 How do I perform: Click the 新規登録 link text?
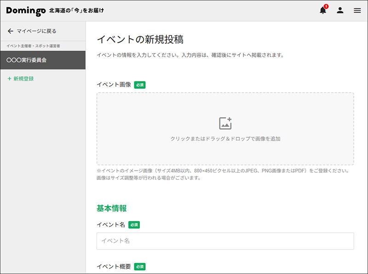pos(23,79)
